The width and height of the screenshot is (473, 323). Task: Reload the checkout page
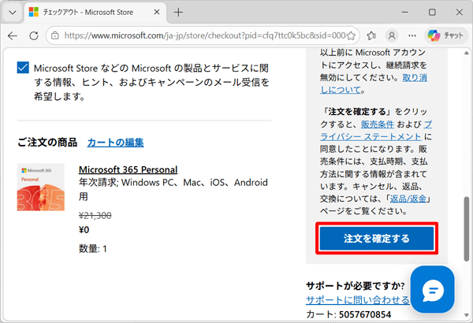pyautogui.click(x=35, y=35)
